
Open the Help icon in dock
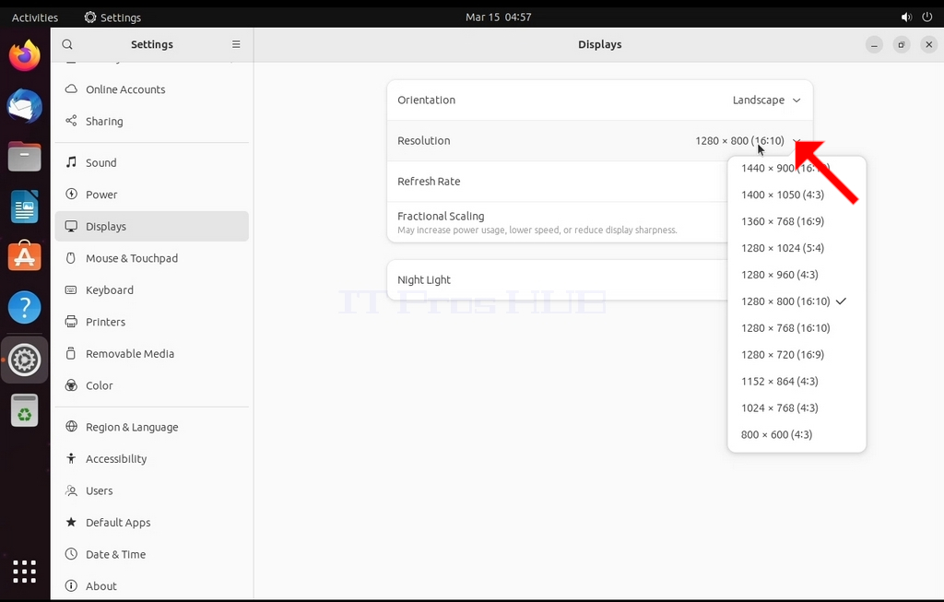point(25,307)
